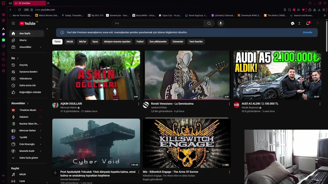This screenshot has height=184, width=328.
Task: Open Oynatma listeleri
Action: pyautogui.click(x=27, y=72)
